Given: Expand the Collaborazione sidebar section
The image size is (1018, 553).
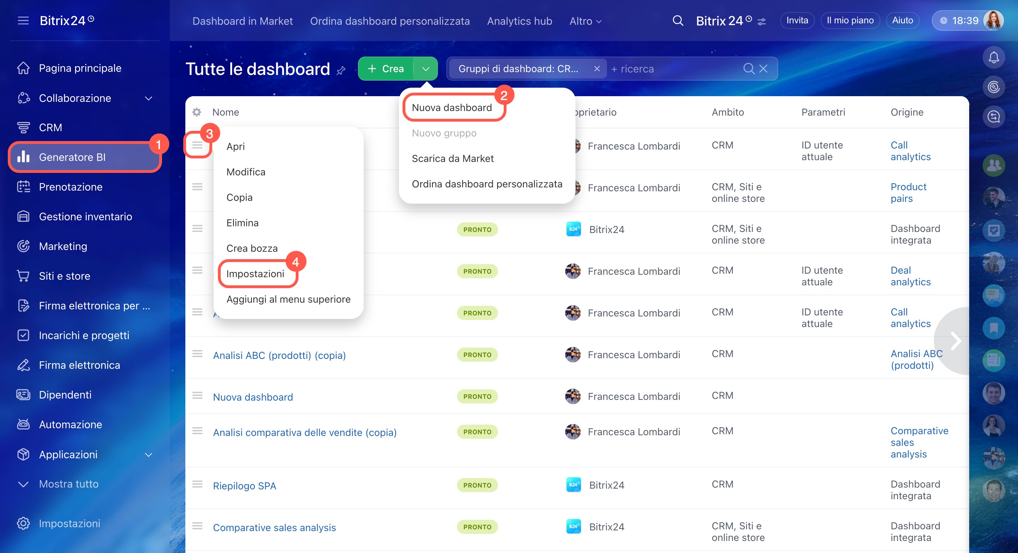Looking at the screenshot, I should click(149, 98).
